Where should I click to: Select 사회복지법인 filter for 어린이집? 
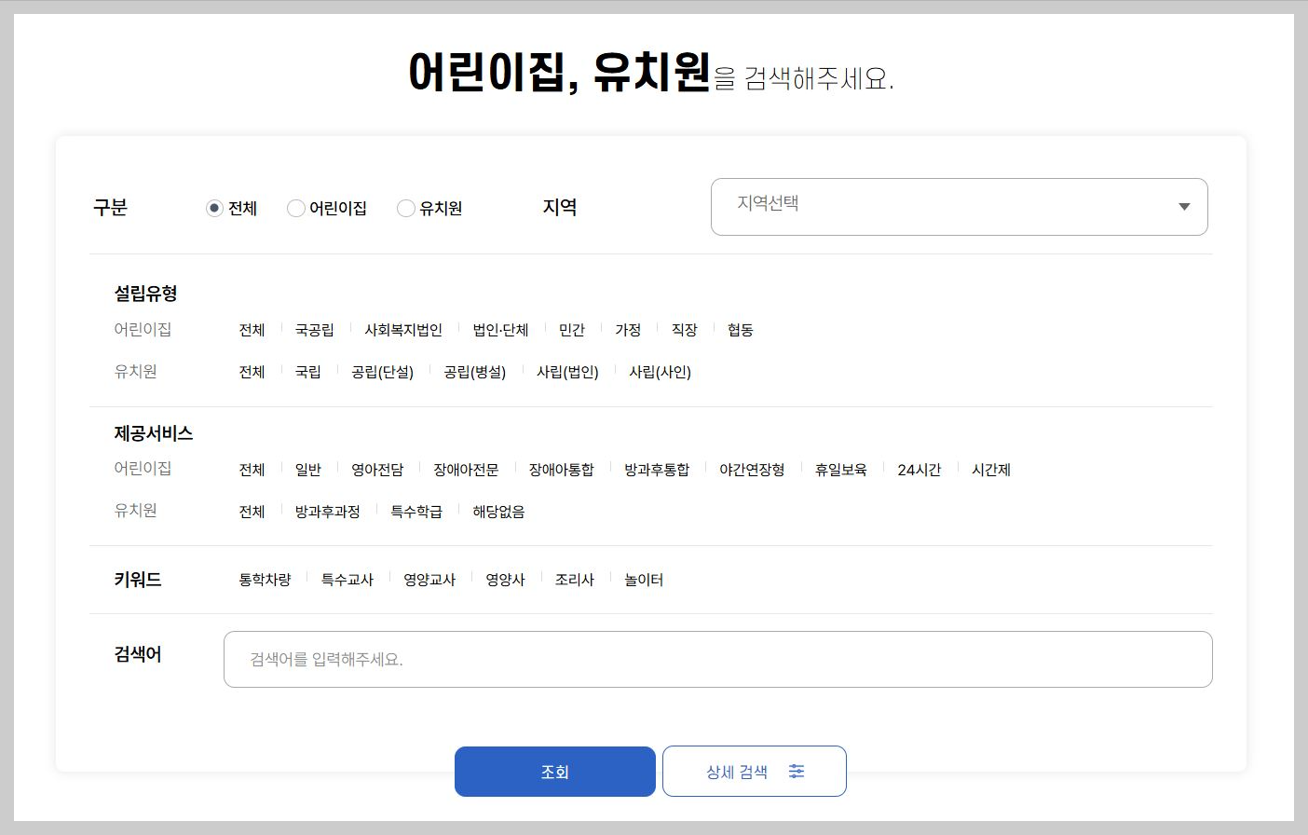(x=402, y=329)
